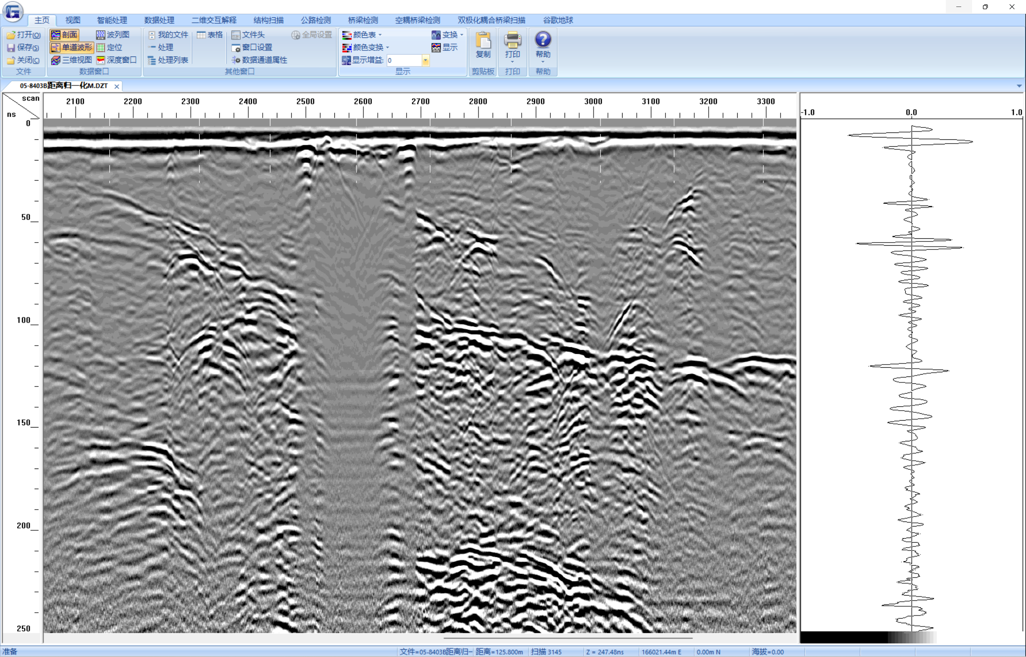Copy to clipboard with 复制
The height and width of the screenshot is (657, 1026).
pyautogui.click(x=483, y=45)
